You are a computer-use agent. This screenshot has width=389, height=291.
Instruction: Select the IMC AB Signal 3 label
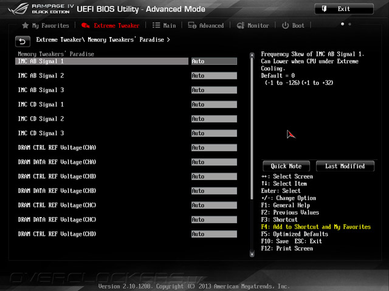click(x=41, y=90)
